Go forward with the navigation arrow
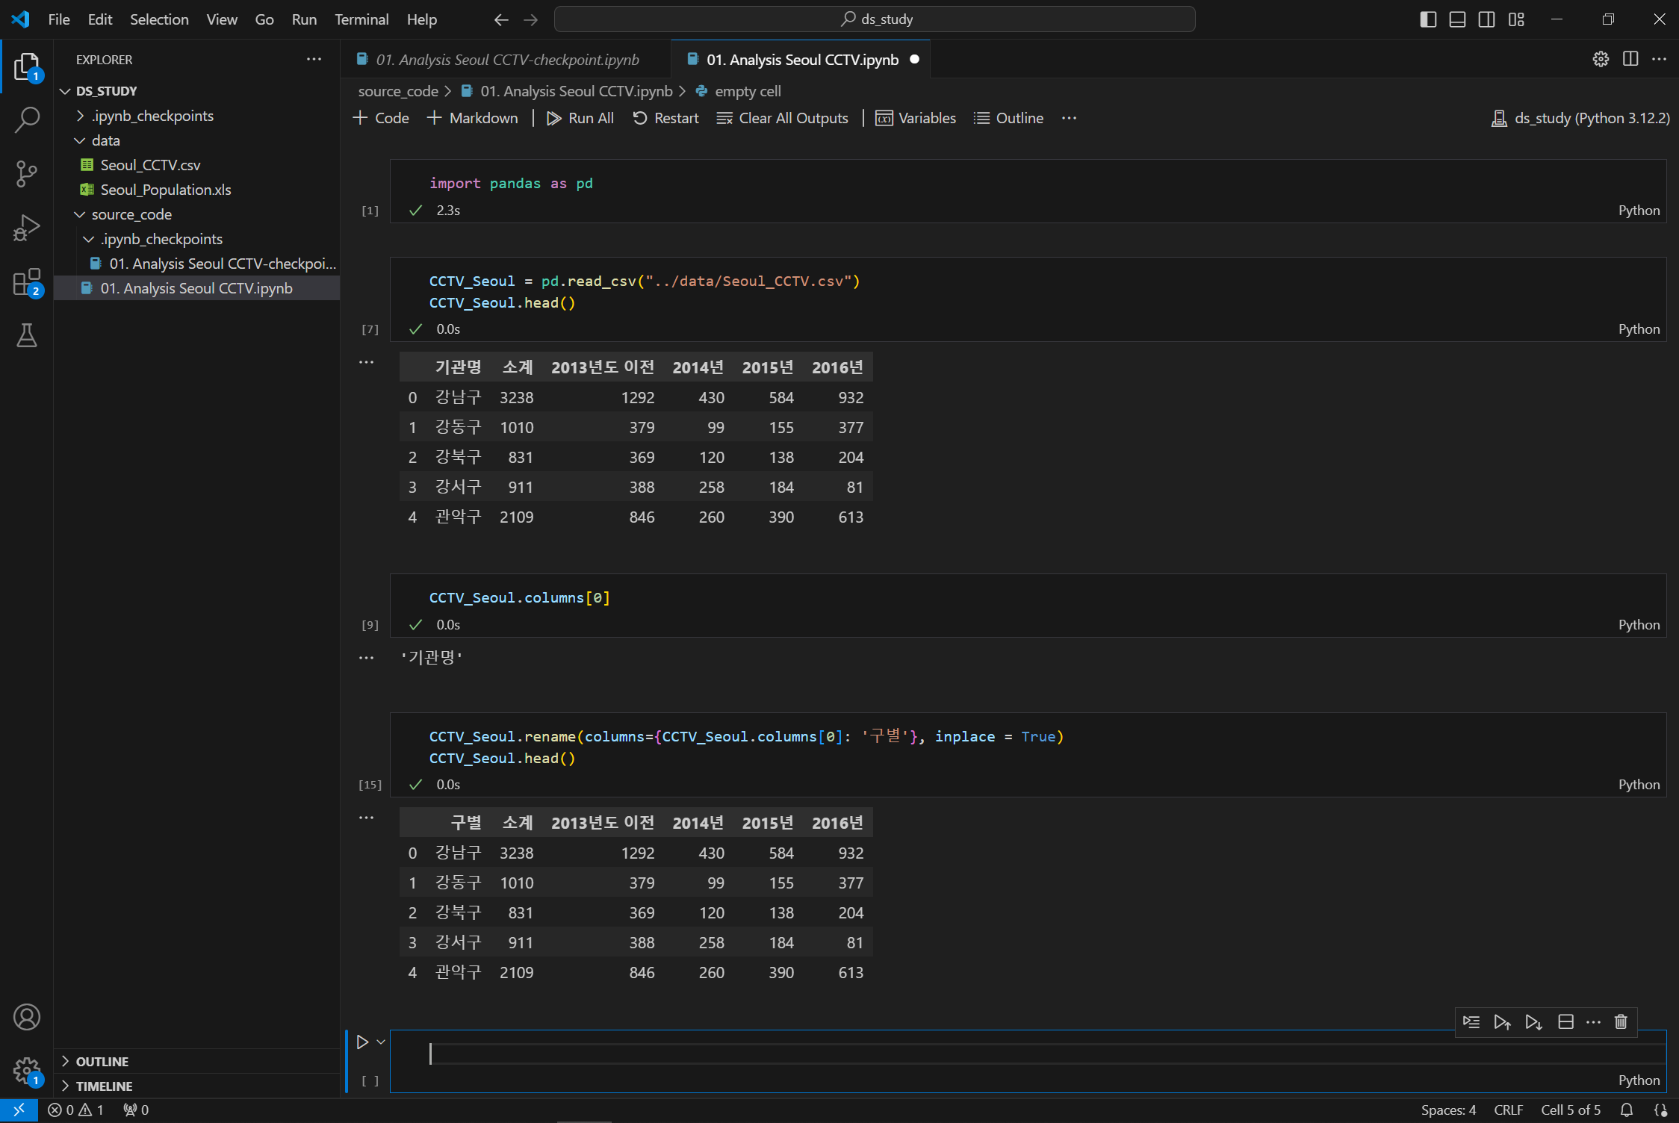Screen dimensions: 1679x1123 tap(531, 19)
